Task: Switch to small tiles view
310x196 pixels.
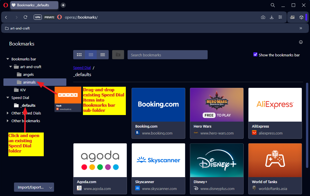Action: click(91, 55)
